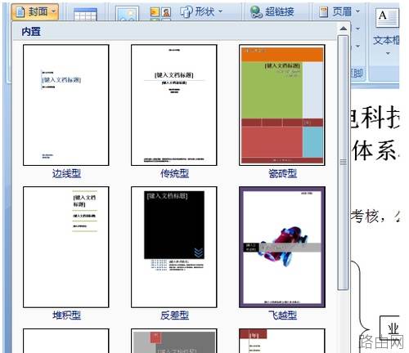Click the 瓷砖型 label text
Screen dimensions: 409x353
[x=282, y=173]
